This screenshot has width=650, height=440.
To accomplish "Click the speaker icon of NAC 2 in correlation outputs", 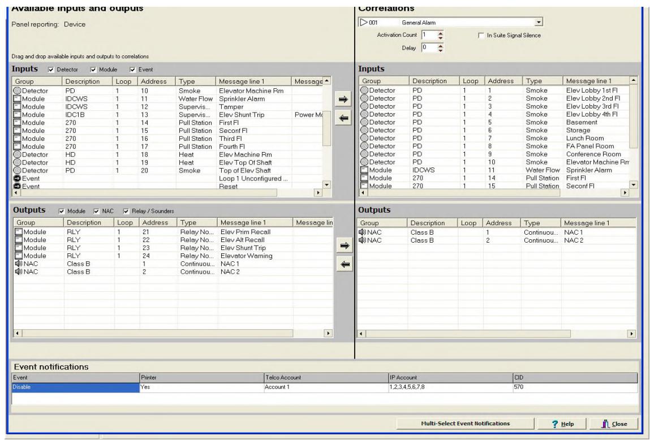I will (x=362, y=240).
